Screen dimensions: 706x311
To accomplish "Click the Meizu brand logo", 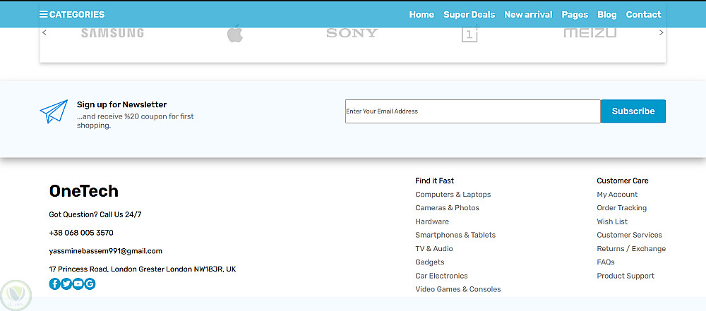I will tap(590, 33).
